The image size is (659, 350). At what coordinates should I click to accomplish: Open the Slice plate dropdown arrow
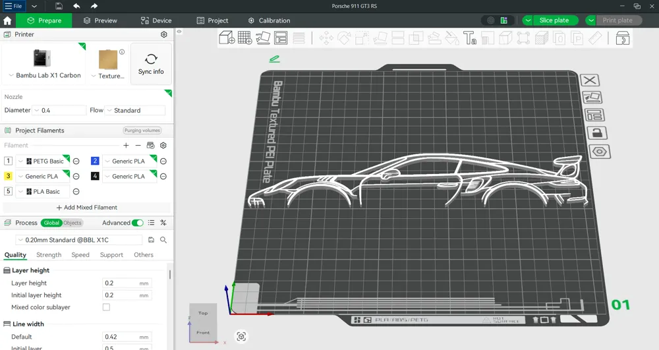click(x=527, y=20)
